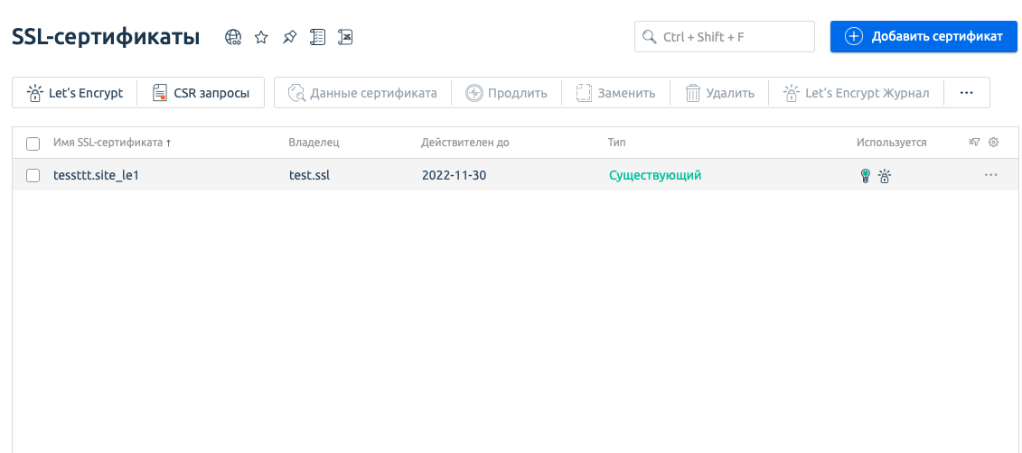Sort by Действителен до column header
The image size is (1022, 453).
coord(464,143)
